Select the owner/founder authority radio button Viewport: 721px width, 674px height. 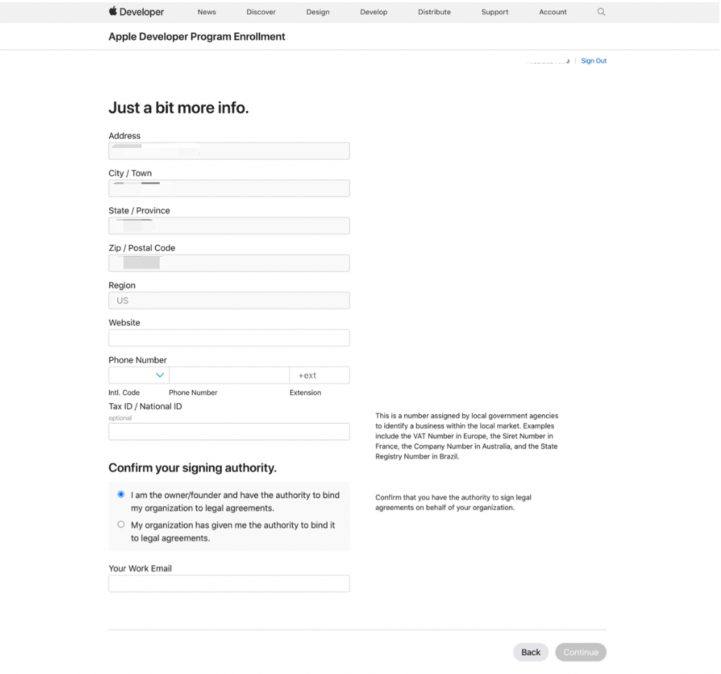121,495
